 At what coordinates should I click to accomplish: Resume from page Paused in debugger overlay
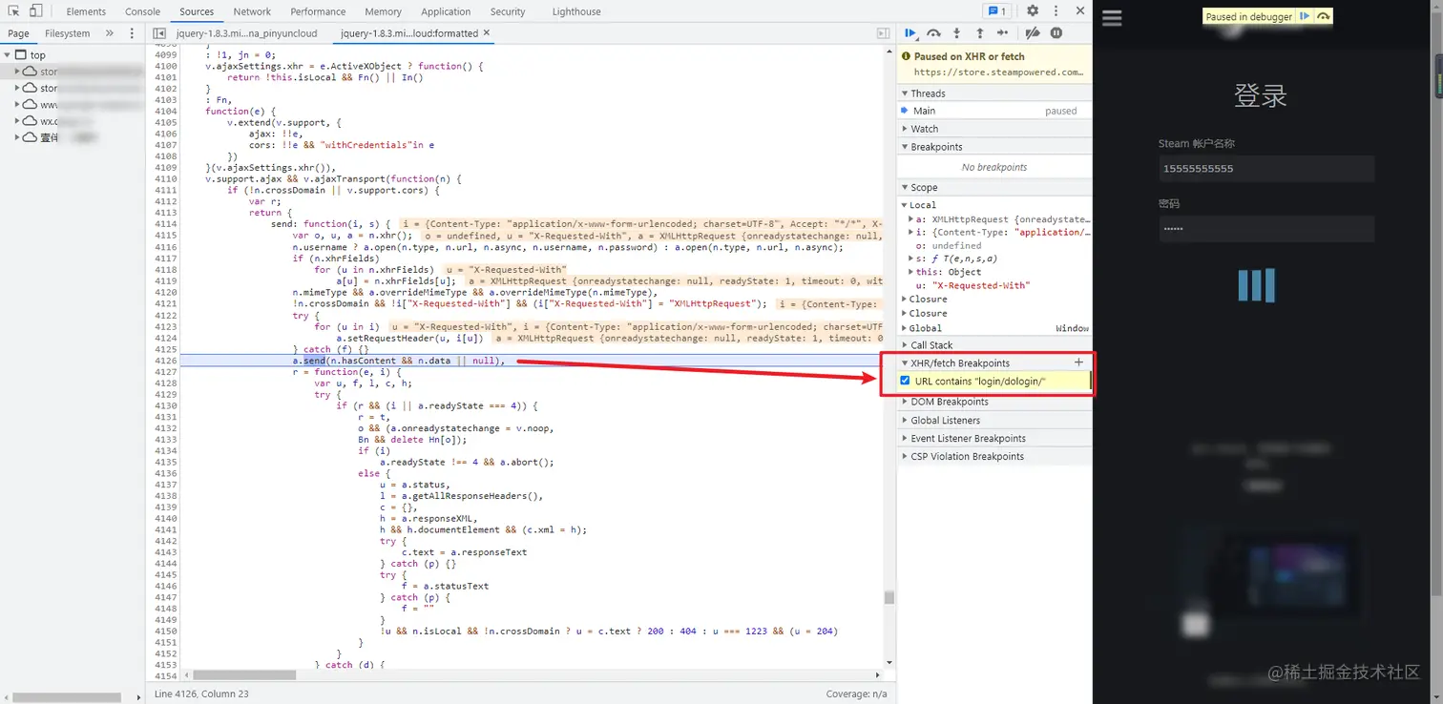point(1305,16)
